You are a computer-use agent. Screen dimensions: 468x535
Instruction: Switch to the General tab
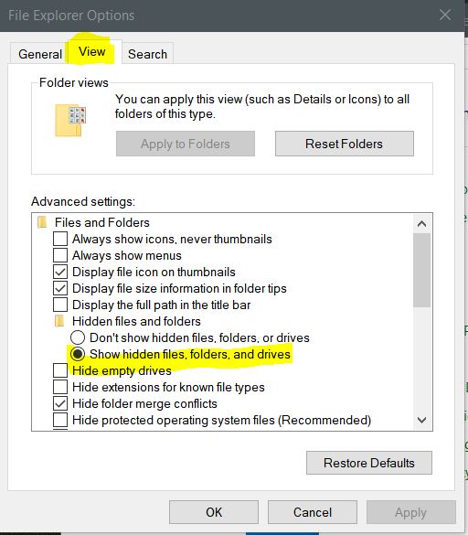40,54
